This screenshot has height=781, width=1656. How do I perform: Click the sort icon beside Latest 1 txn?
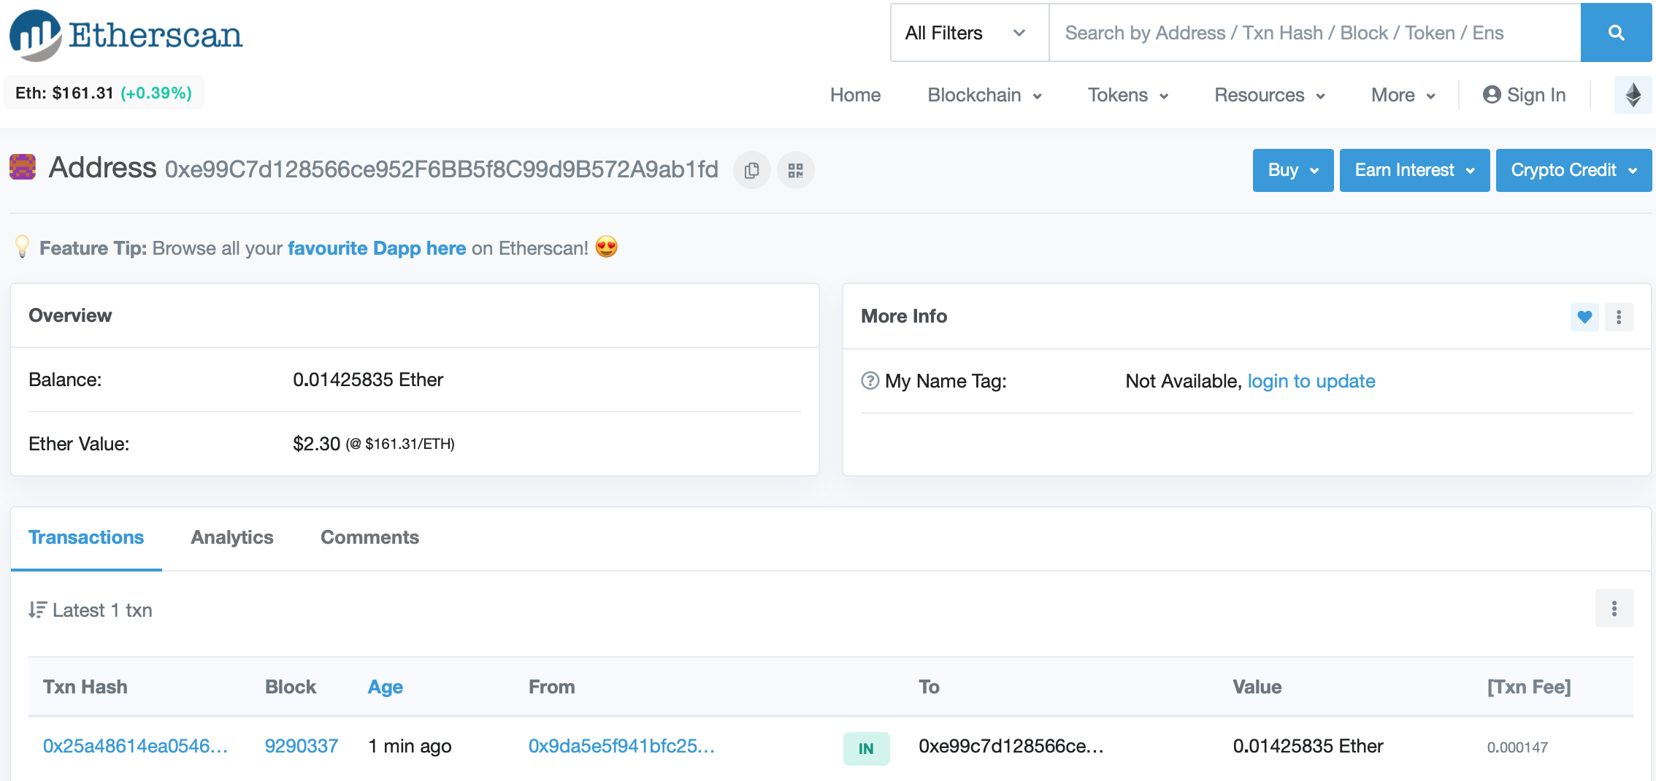[x=38, y=610]
